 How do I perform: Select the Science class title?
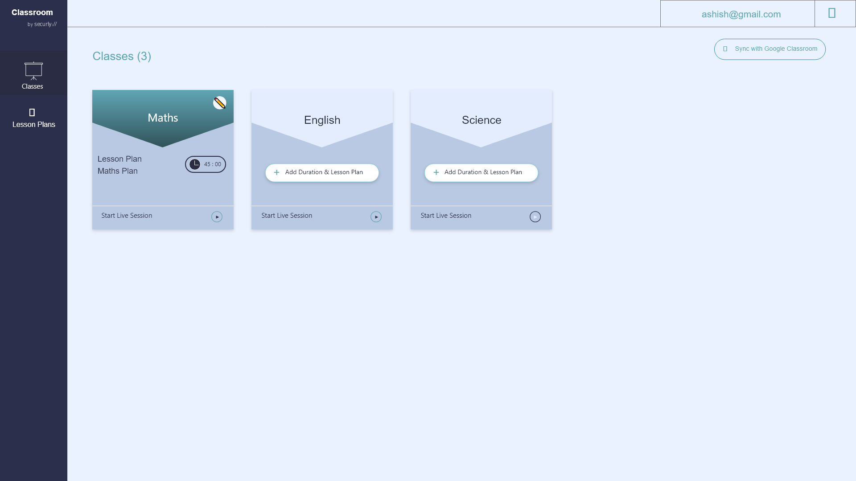click(481, 120)
